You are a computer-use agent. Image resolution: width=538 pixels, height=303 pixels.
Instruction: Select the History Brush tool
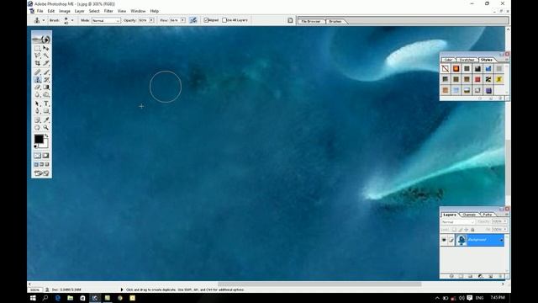[46, 80]
